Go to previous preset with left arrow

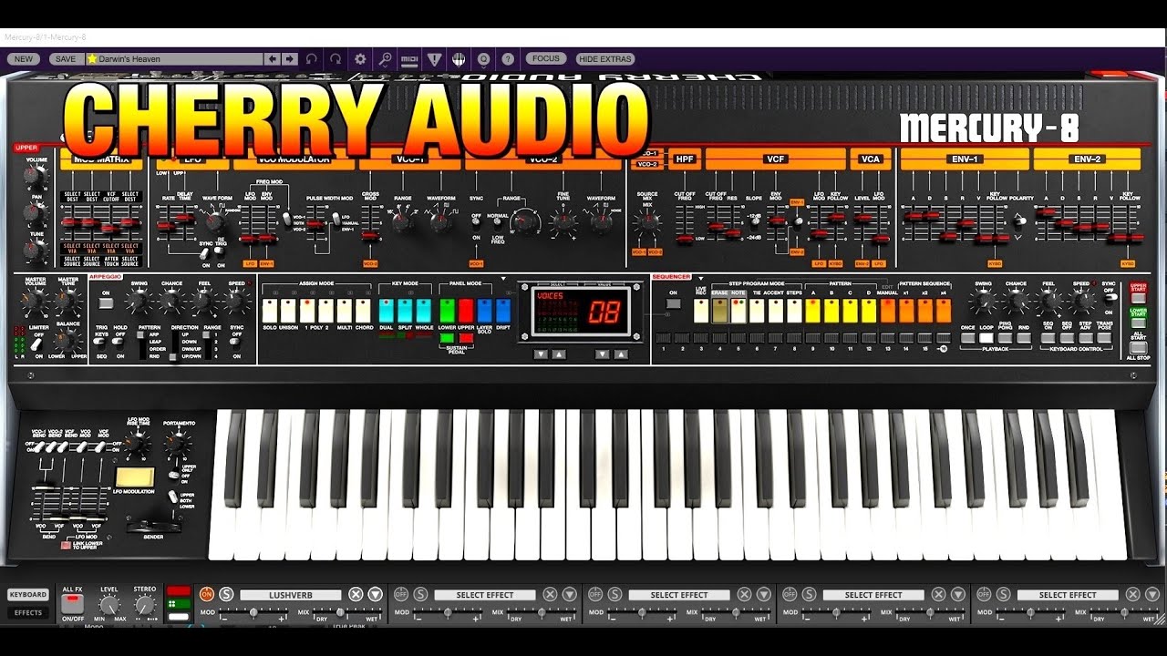[x=273, y=59]
